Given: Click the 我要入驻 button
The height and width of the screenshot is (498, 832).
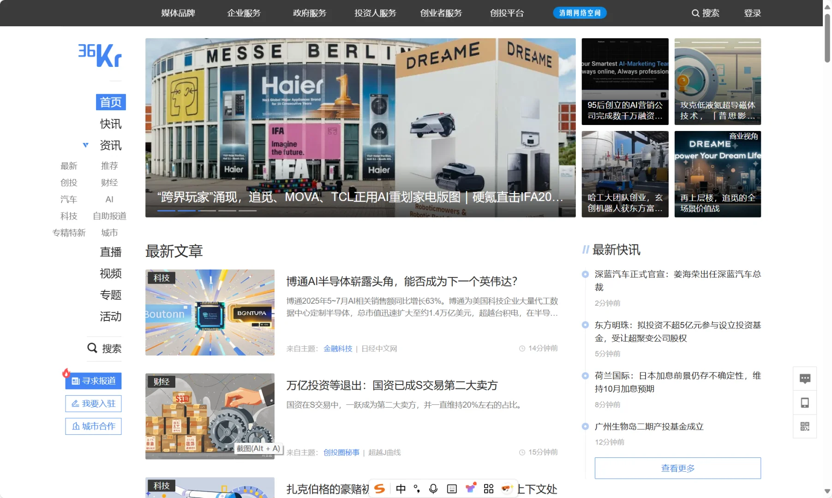Looking at the screenshot, I should [93, 403].
